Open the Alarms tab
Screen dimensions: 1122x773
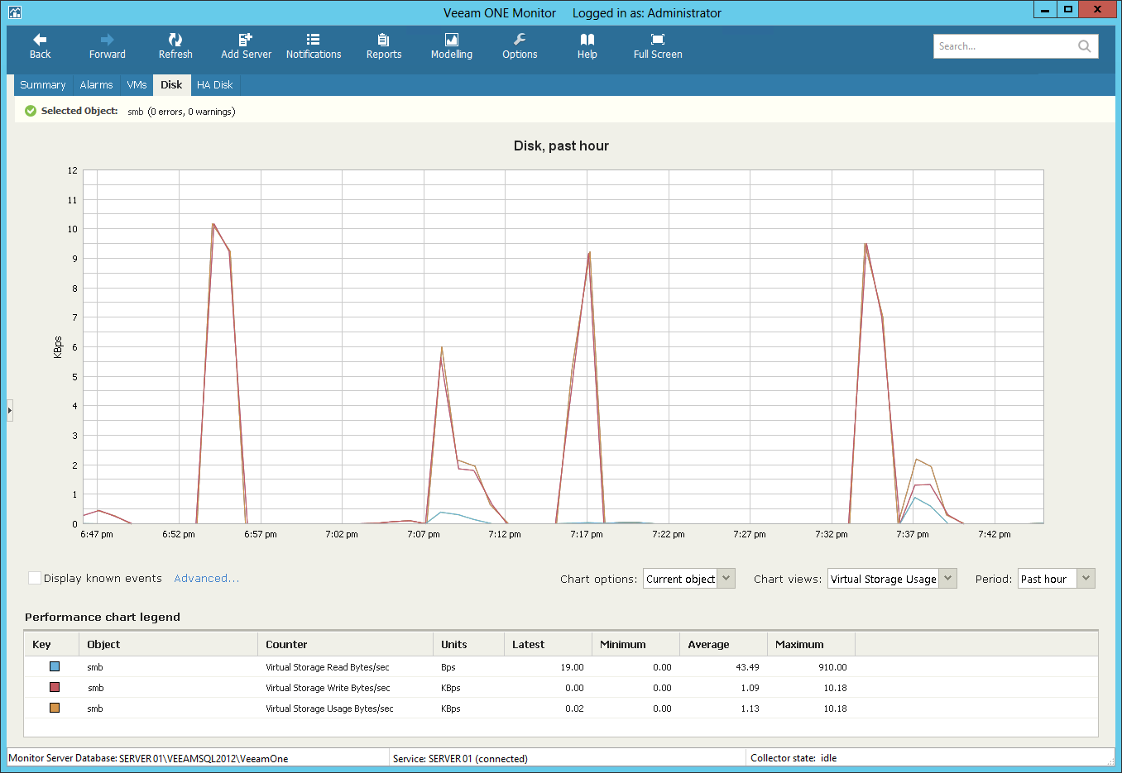(96, 85)
